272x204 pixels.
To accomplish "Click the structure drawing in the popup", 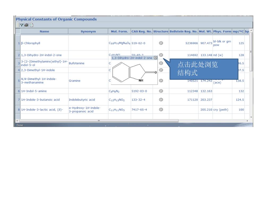I will (134, 72).
